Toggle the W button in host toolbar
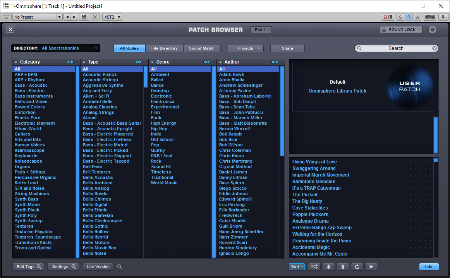Viewport: 450px width, 278px height. pos(417,17)
